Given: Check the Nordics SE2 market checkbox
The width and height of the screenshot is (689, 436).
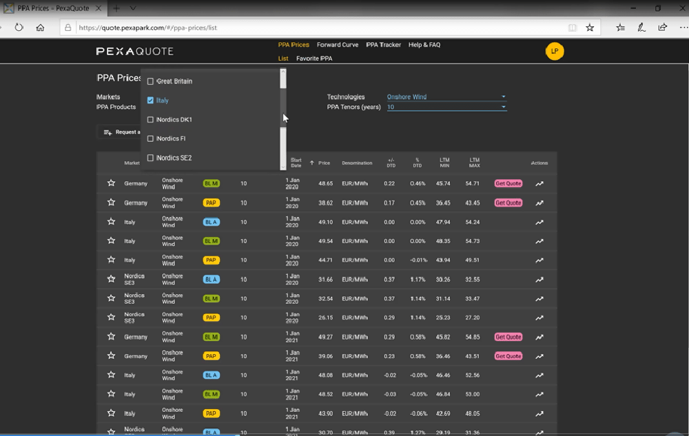Looking at the screenshot, I should coord(150,158).
